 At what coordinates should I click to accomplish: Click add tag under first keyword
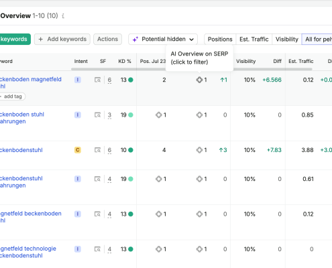click(13, 96)
